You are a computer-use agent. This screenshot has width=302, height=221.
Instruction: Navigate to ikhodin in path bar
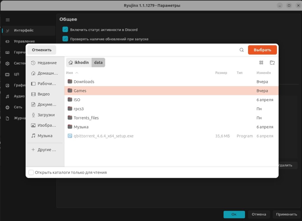79,63
